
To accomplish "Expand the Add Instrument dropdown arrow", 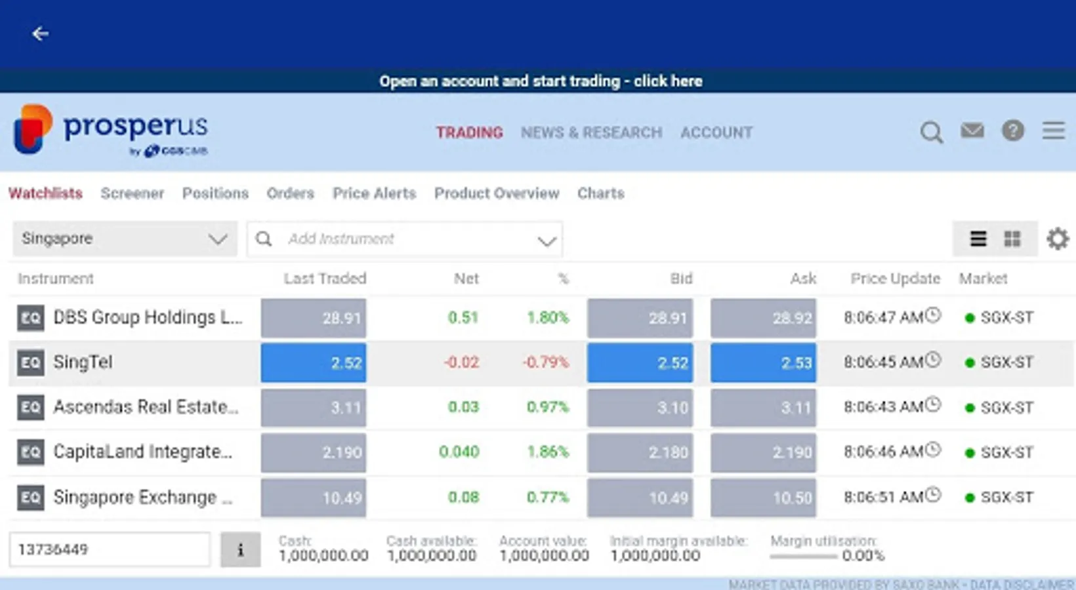I will [547, 241].
